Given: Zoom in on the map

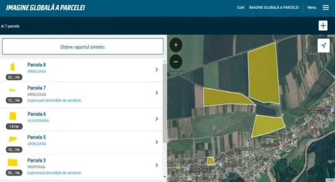Looking at the screenshot, I should coord(176,45).
